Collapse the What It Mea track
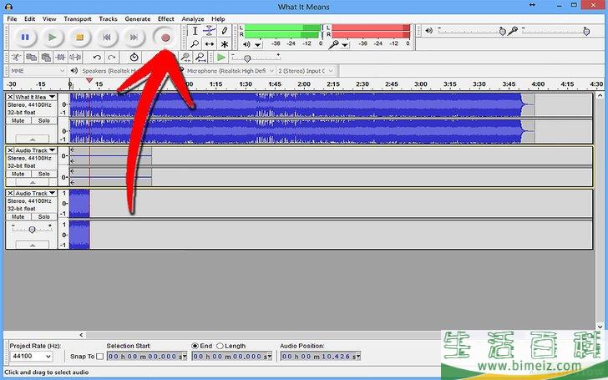Screen dimensions: 608x380 tap(33, 139)
